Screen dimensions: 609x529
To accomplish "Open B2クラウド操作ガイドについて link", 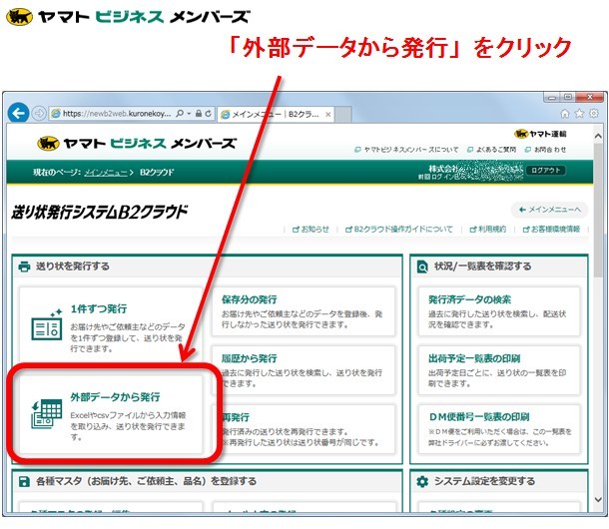I will point(399,230).
